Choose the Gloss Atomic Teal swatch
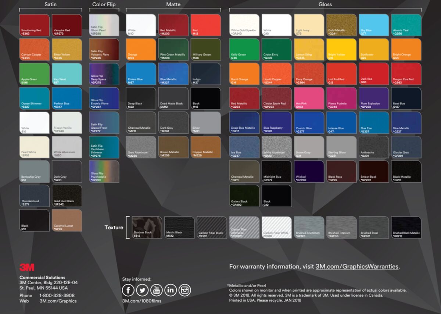Viewport: 441px width, 314px height. [406, 25]
